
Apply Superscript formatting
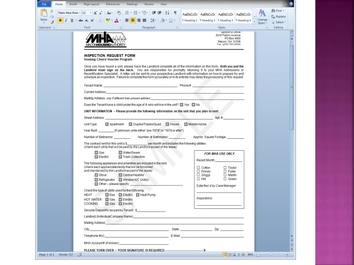[x=92, y=20]
